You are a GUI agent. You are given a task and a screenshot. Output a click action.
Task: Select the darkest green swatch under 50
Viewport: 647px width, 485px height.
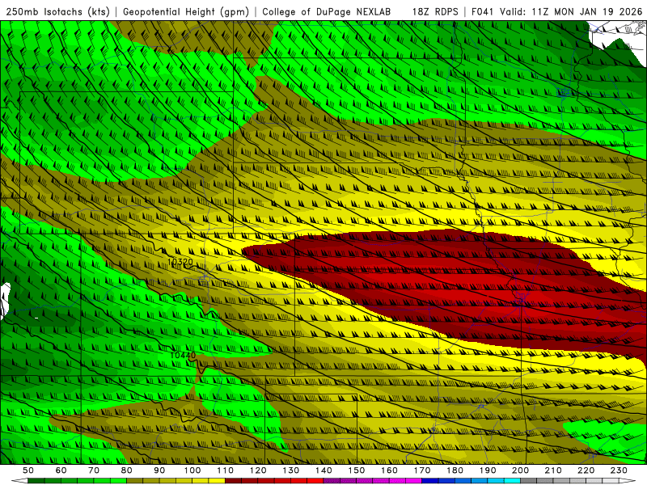coord(36,481)
